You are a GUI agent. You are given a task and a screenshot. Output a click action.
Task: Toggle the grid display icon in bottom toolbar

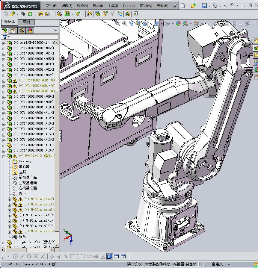pos(96,256)
